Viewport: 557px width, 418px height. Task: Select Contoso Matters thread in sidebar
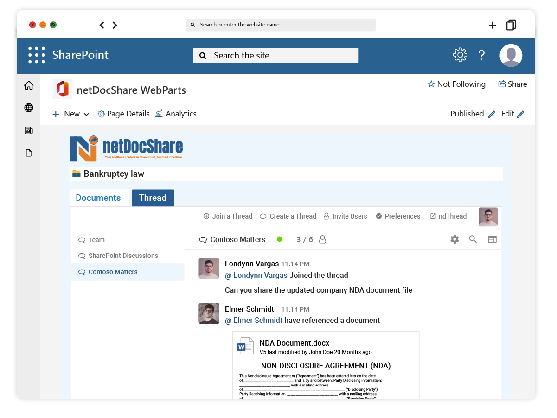(128, 272)
